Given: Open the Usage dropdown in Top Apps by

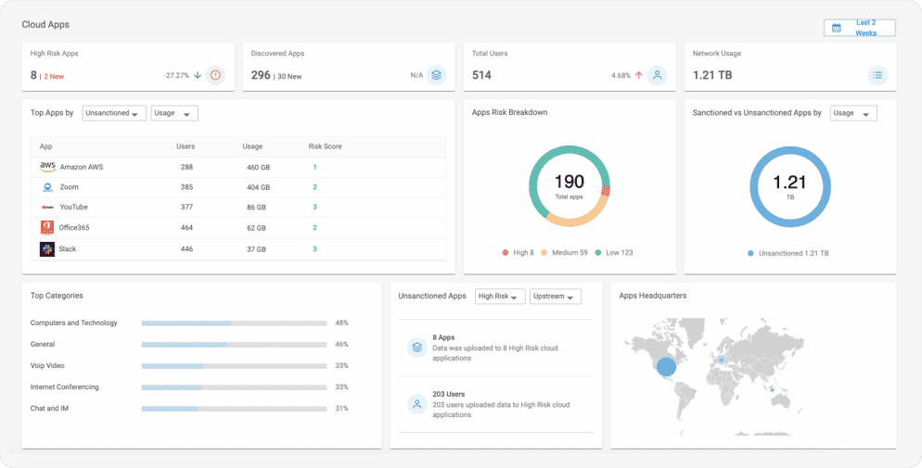Looking at the screenshot, I should coord(174,113).
